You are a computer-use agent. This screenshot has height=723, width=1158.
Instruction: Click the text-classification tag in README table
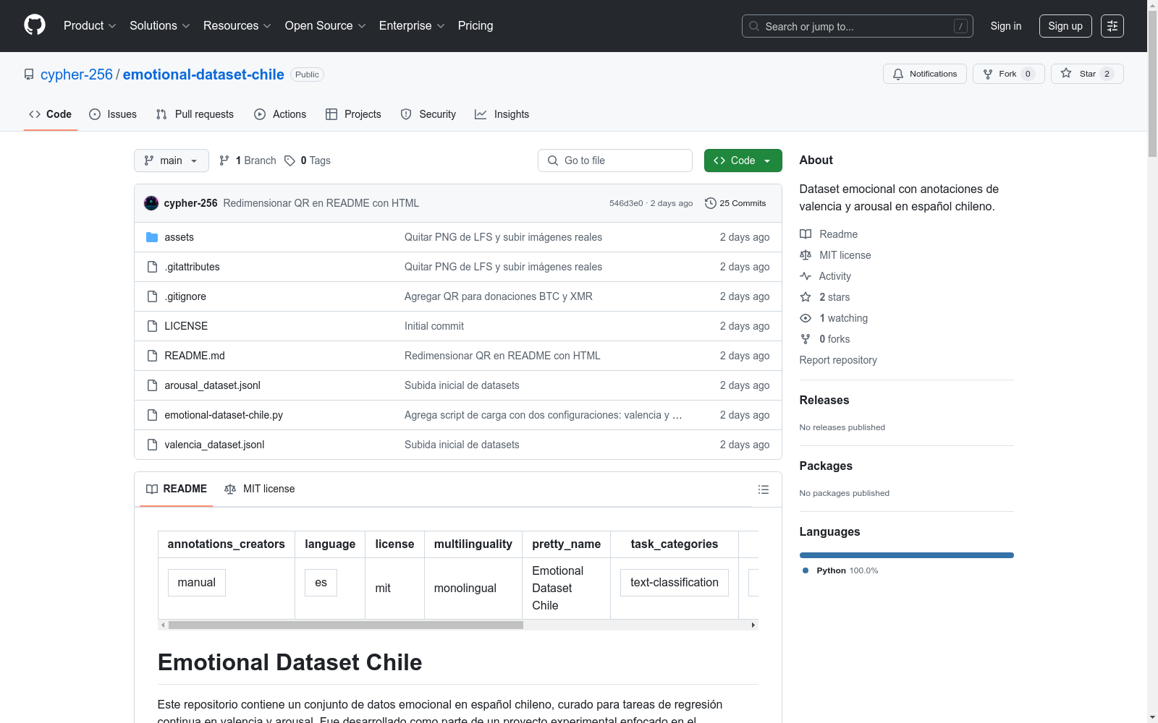pyautogui.click(x=675, y=582)
